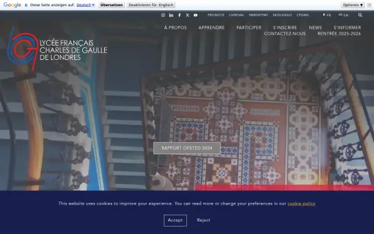Open the Deutsch language dropdown
374x234 pixels.
(x=85, y=5)
